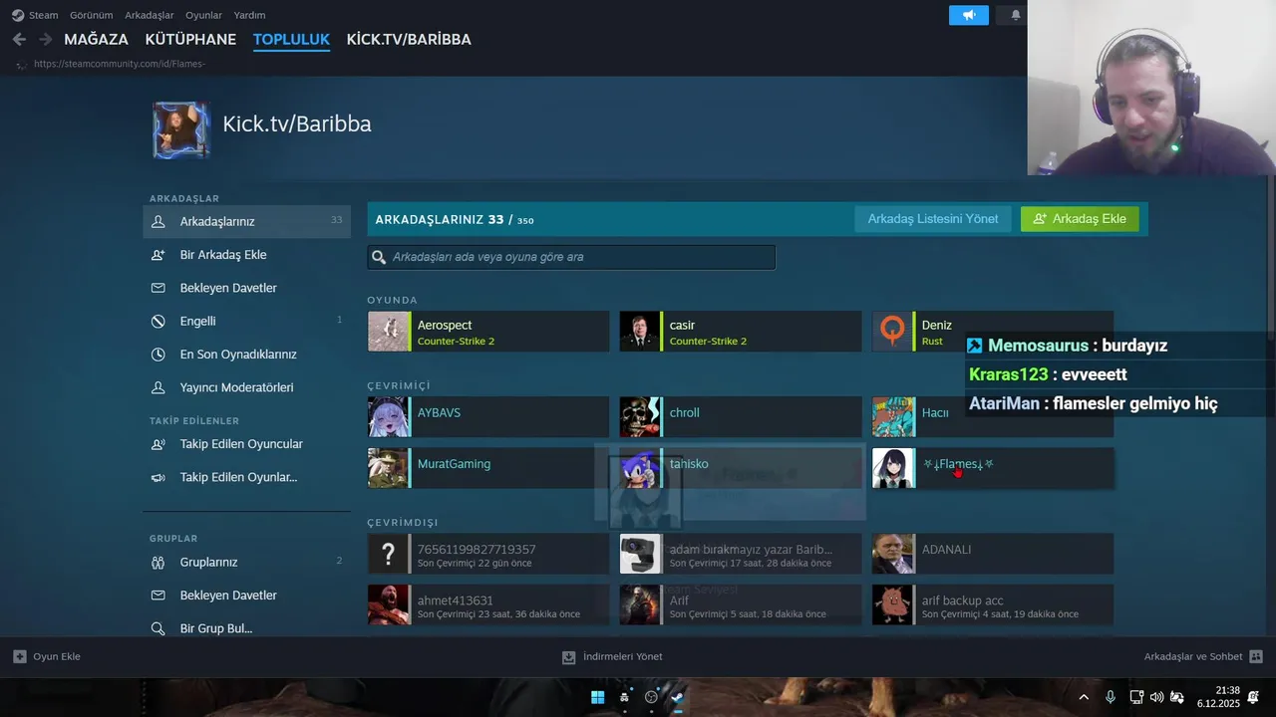The height and width of the screenshot is (717, 1276).
Task: Open En Son Oynadıklarınız link
Action: click(x=238, y=355)
